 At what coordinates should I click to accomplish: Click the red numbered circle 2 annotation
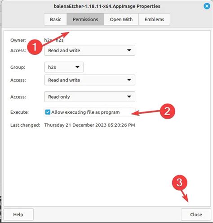click(167, 111)
